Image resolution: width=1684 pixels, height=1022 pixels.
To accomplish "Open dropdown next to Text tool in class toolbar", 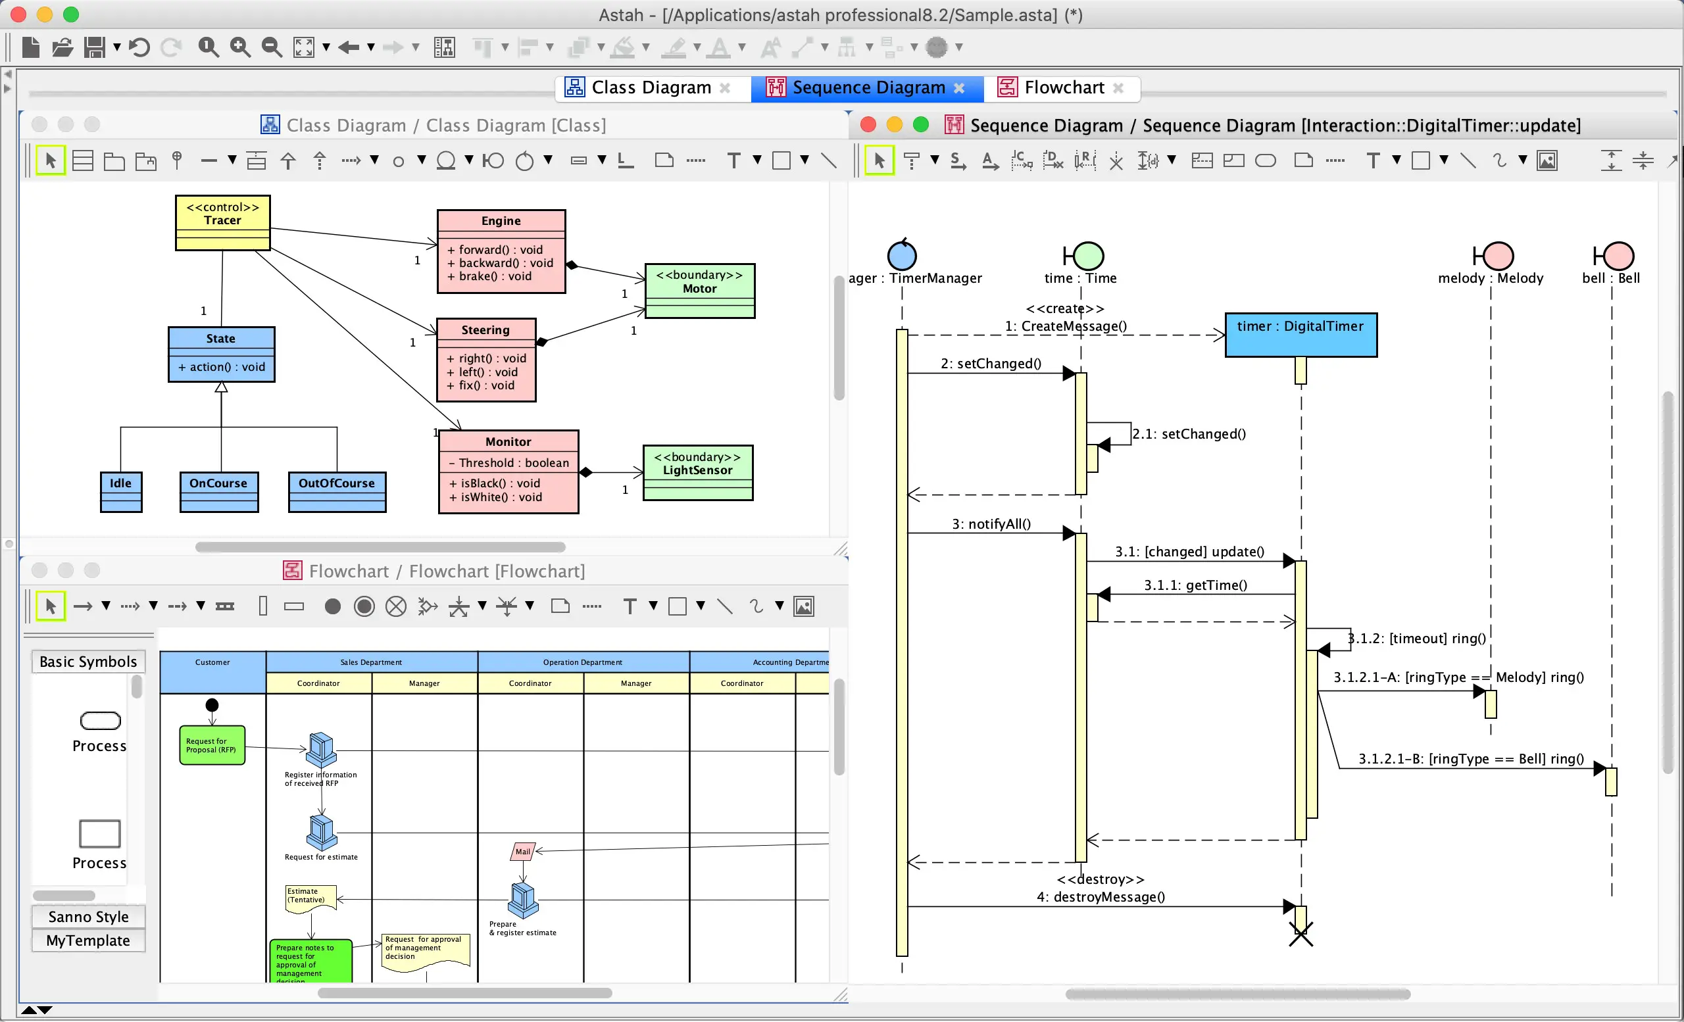I will [756, 160].
